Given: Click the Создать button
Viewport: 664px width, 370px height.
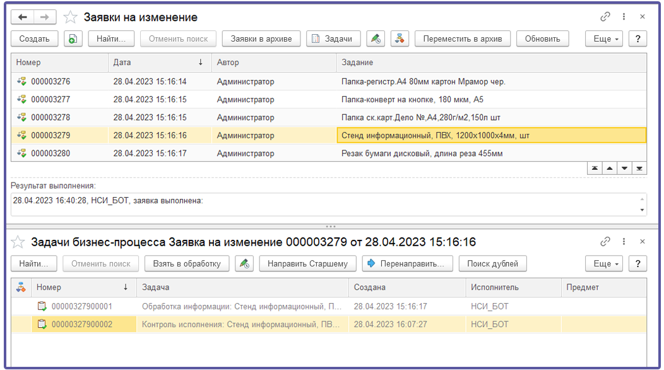Looking at the screenshot, I should [34, 39].
